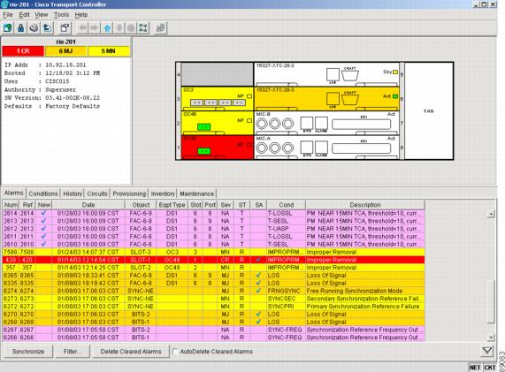The width and height of the screenshot is (505, 372).
Task: Click the preferences window toolbar icon
Action: tap(65, 28)
